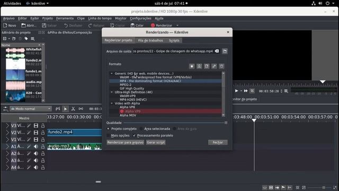Viewport: 339px width, 191px height.
Task: Collapse Generic format group
Action: [x=112, y=73]
